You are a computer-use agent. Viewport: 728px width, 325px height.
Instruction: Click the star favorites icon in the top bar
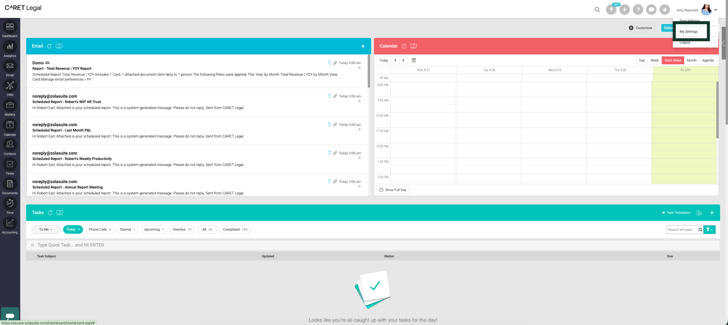665,10
